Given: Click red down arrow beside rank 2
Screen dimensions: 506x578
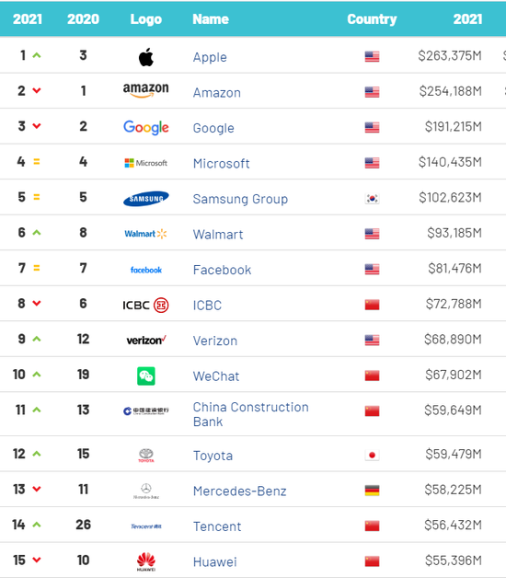Looking at the screenshot, I should [x=37, y=90].
